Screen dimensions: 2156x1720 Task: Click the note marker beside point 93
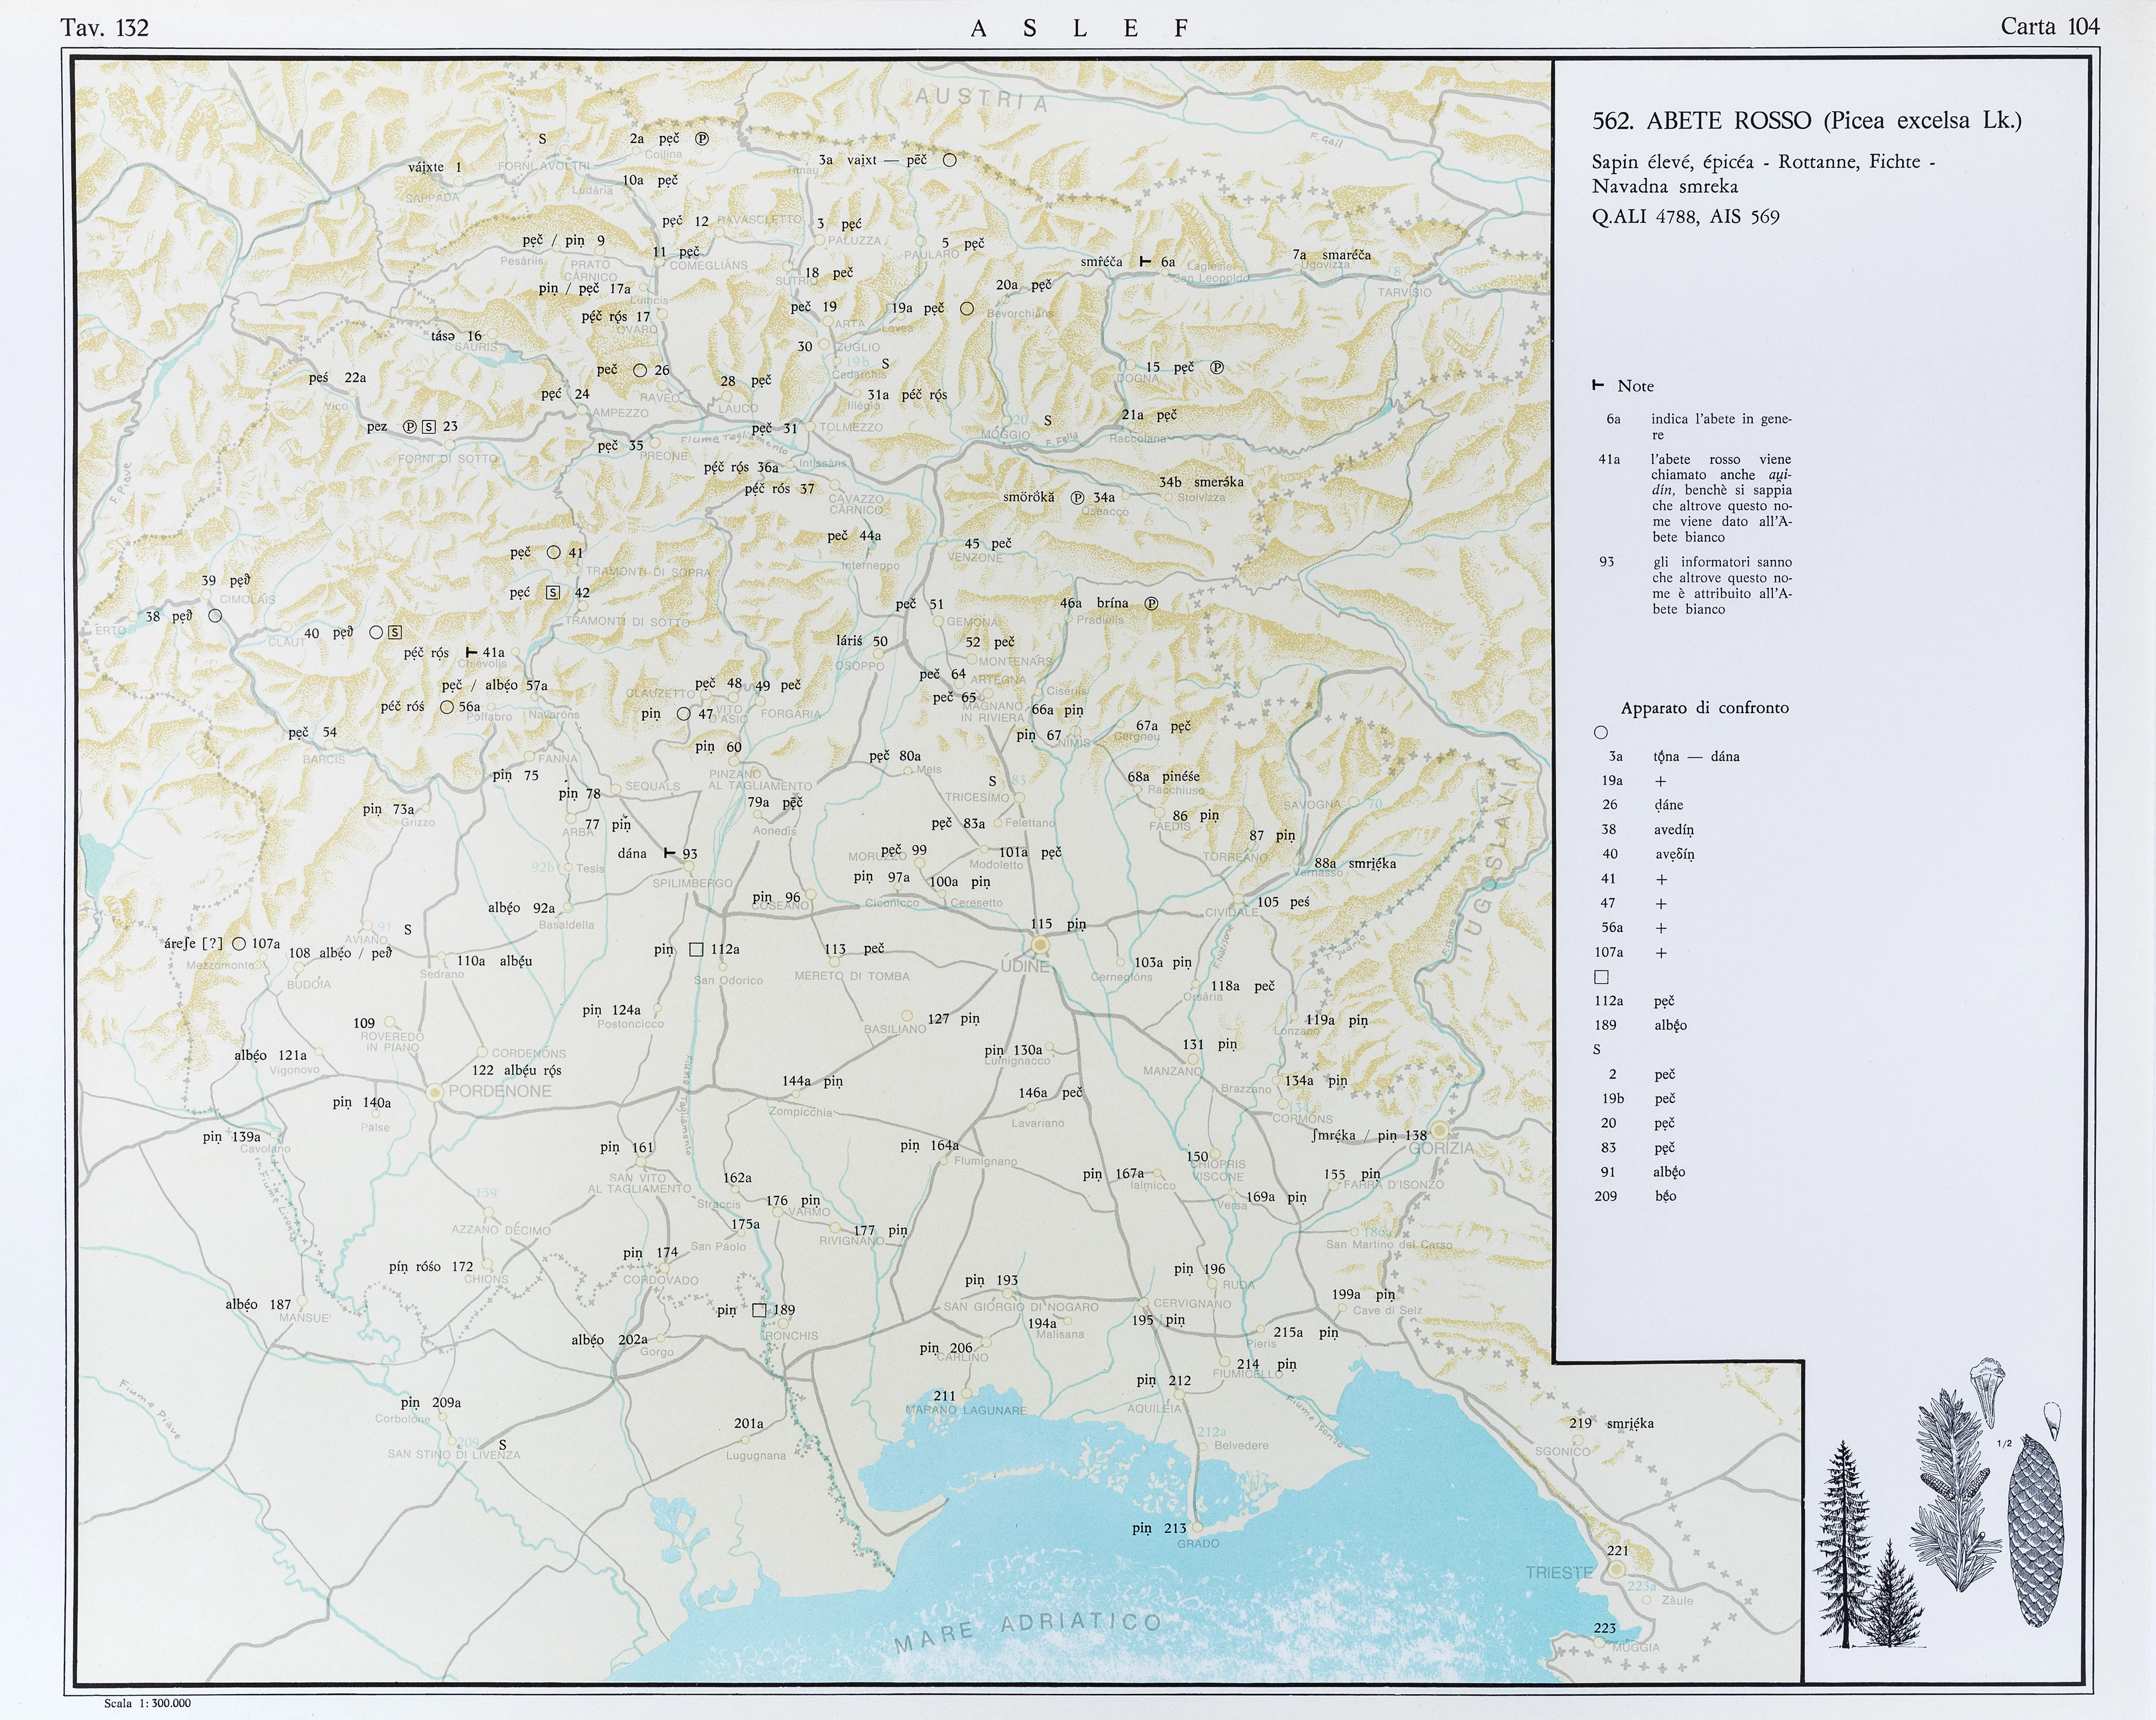669,853
